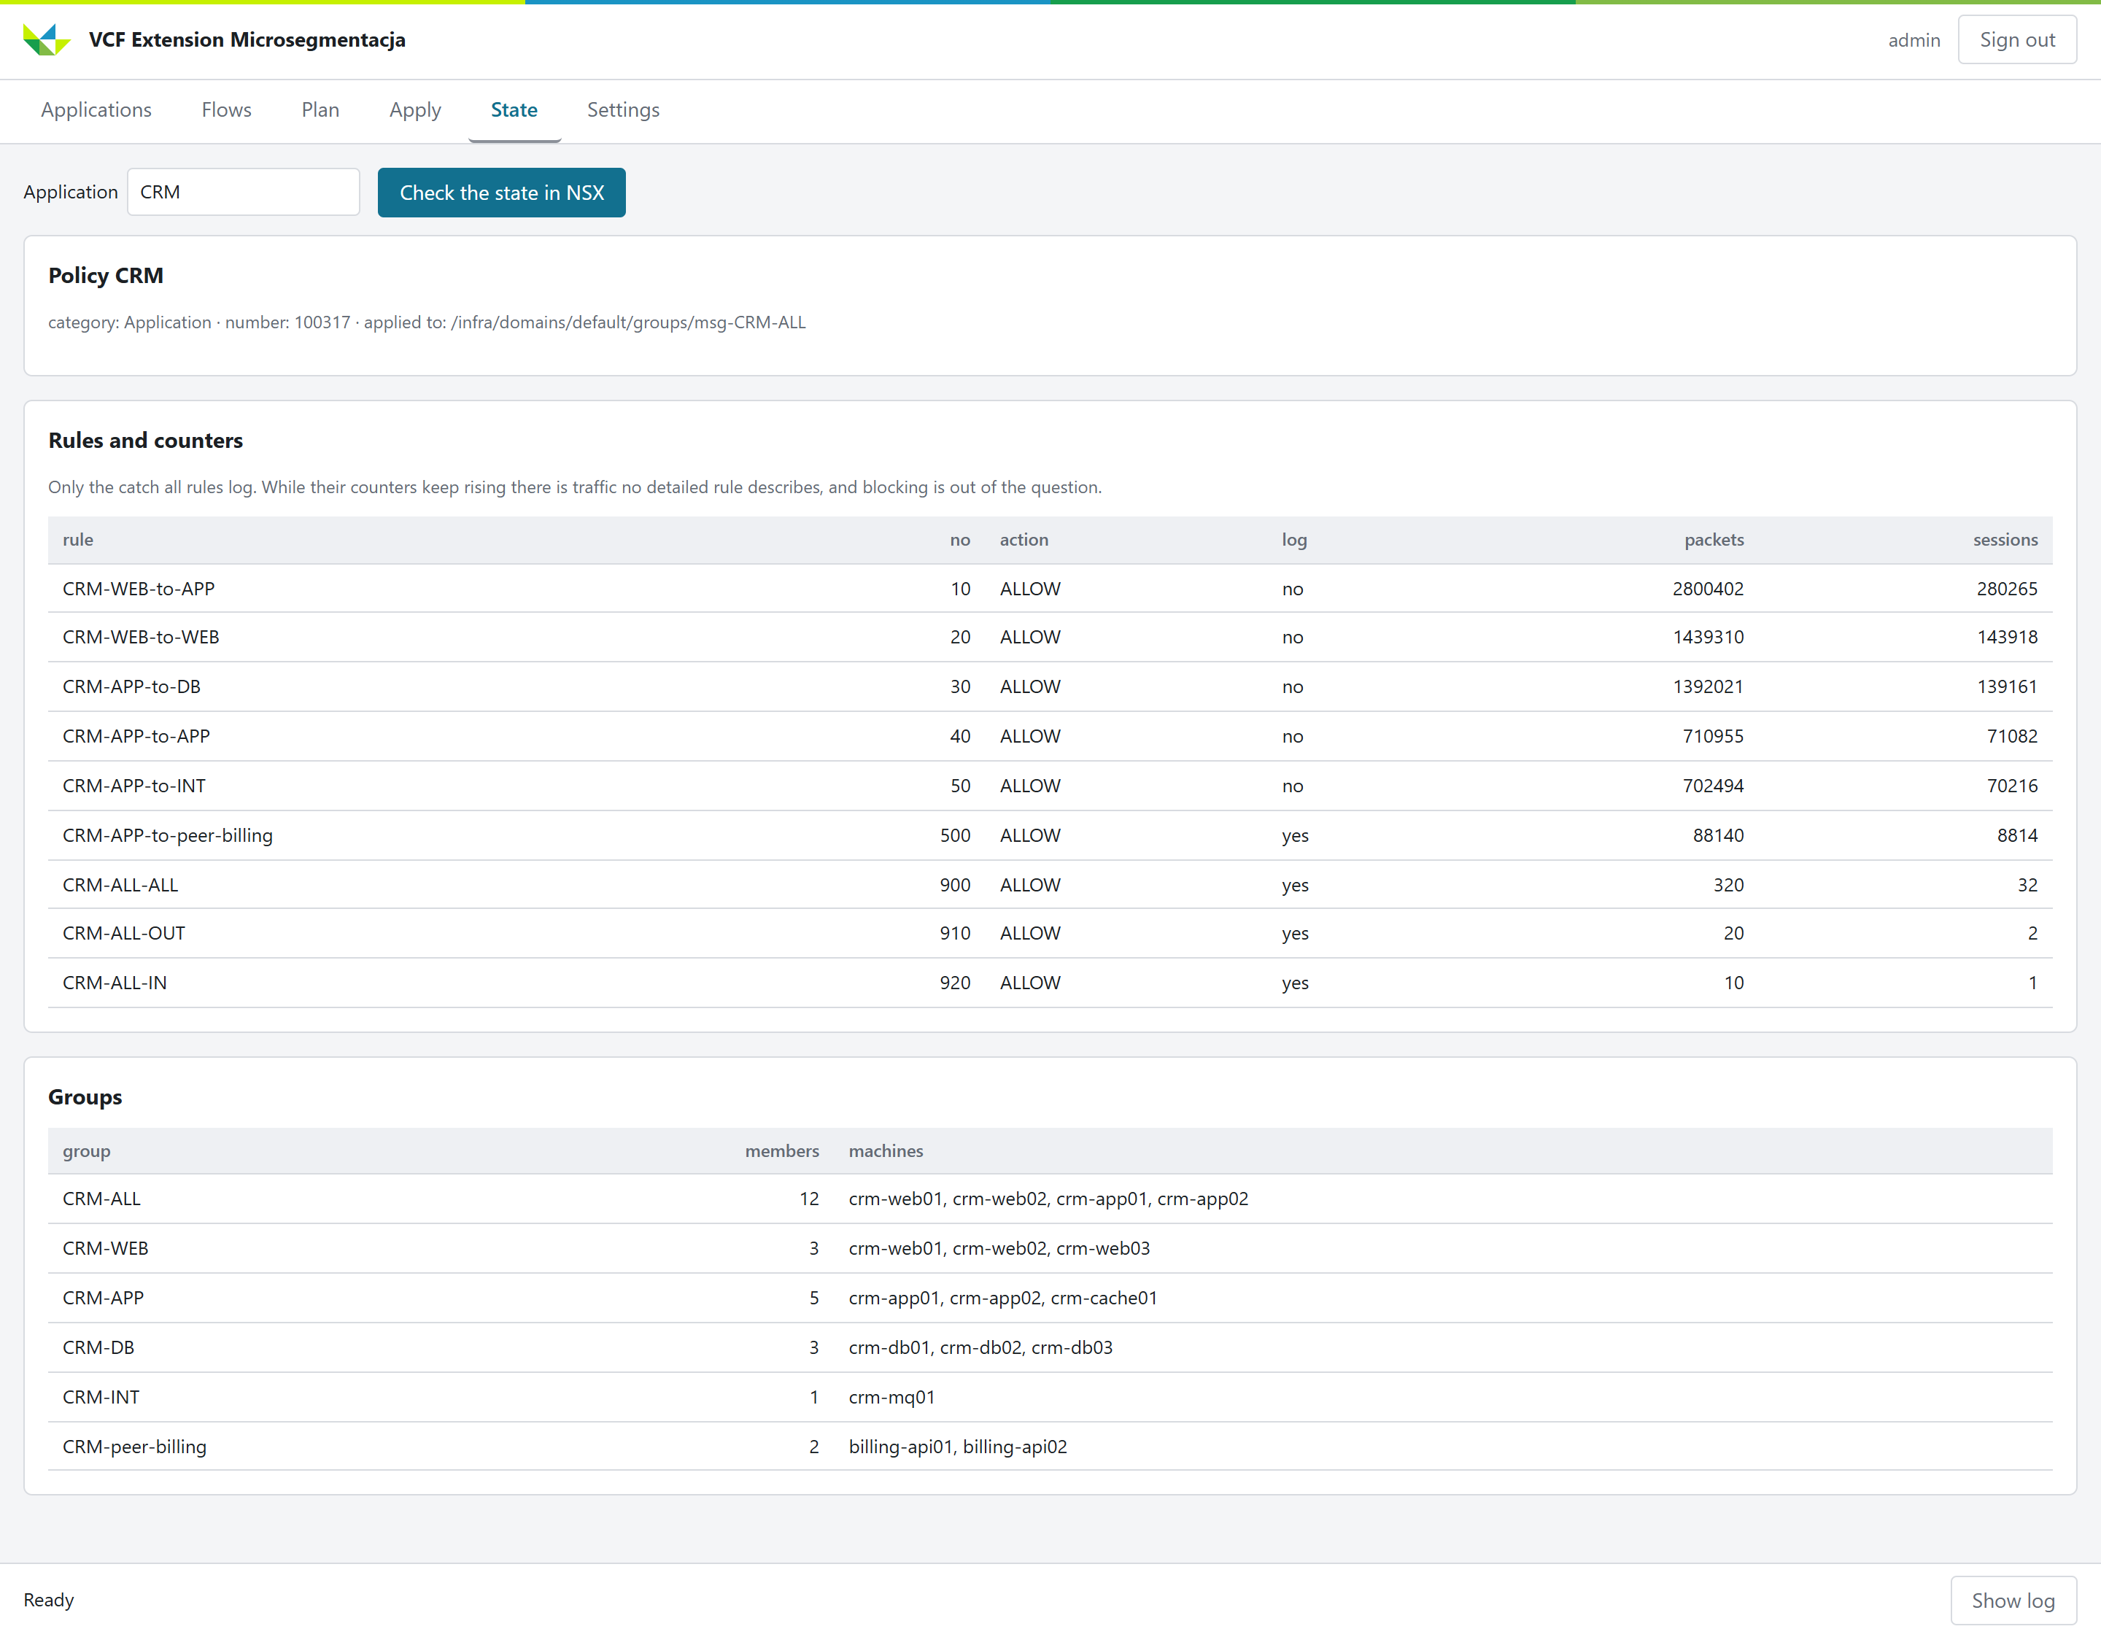The width and height of the screenshot is (2101, 1637).
Task: Click the Sign out button
Action: (x=2016, y=39)
